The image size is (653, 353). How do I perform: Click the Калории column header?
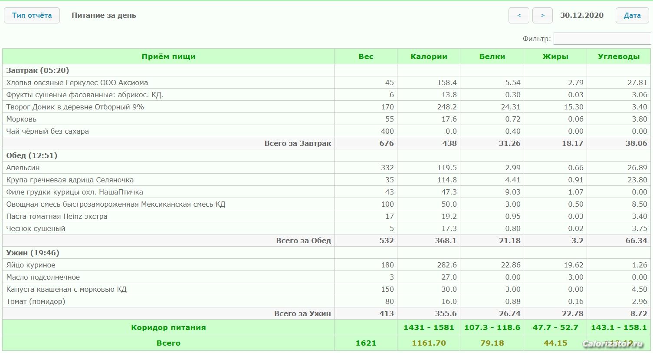[429, 56]
